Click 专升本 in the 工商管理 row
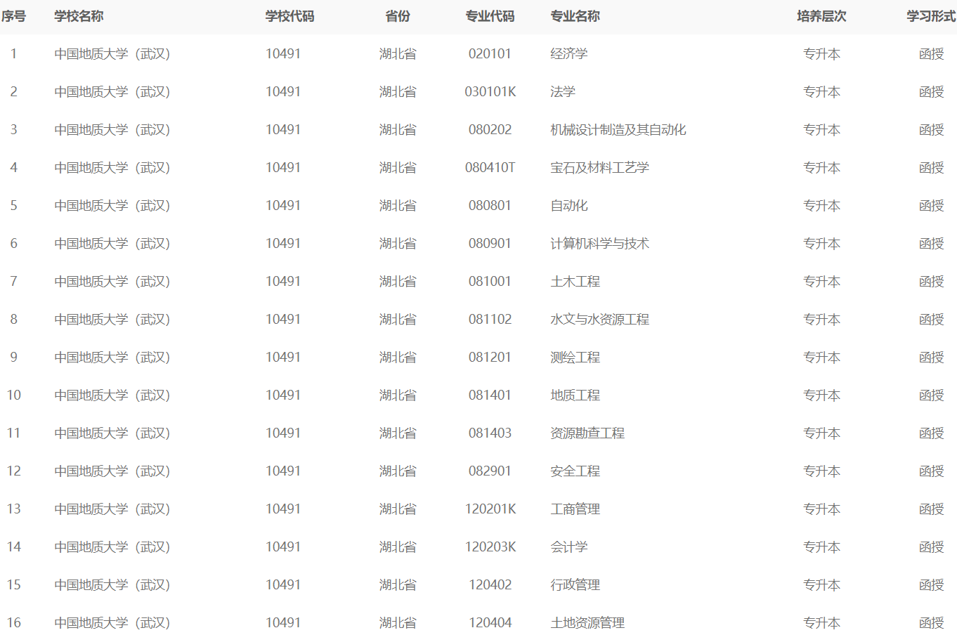 coord(821,509)
